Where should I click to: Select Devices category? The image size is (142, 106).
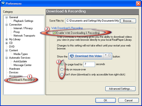coord(14,73)
